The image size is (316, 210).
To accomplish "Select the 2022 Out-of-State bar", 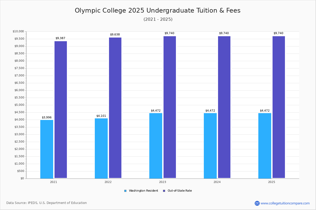I will (115, 108).
